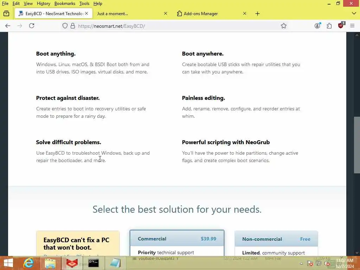Screen dimensions: 360x270
Task: Click the $39.99 price label
Action: tap(208, 239)
